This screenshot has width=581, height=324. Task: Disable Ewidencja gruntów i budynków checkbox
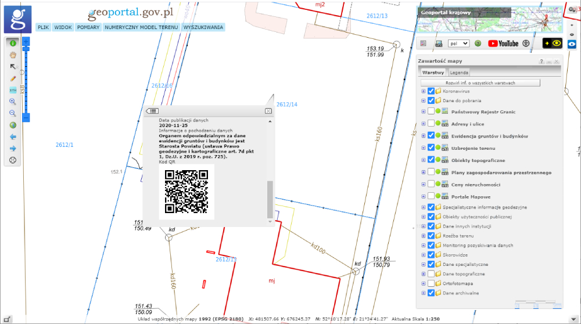[431, 135]
